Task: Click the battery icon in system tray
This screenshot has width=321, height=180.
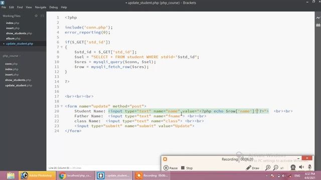Action: tap(279, 175)
